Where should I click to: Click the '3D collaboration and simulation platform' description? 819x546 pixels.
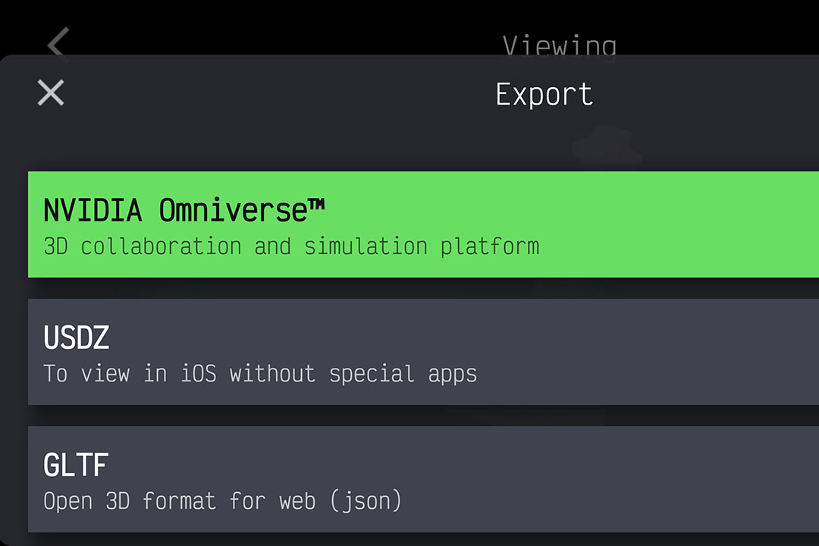click(x=291, y=246)
